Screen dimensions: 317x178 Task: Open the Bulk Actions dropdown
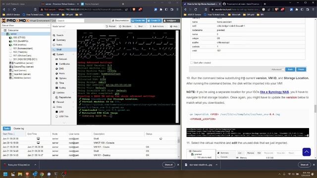click(x=158, y=26)
